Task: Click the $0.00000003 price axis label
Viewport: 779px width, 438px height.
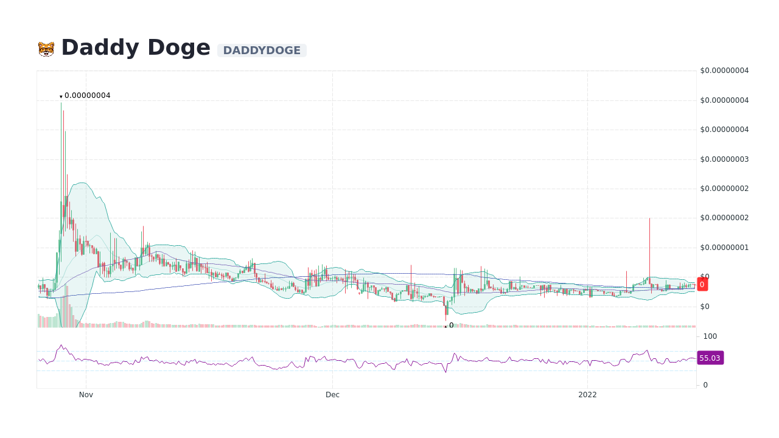Action: click(x=724, y=159)
